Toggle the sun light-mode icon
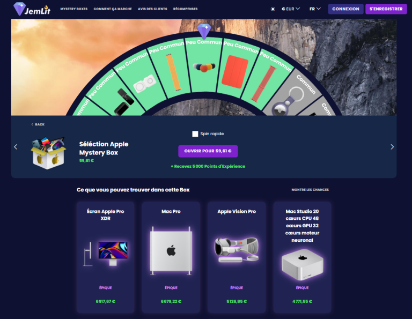 point(273,9)
